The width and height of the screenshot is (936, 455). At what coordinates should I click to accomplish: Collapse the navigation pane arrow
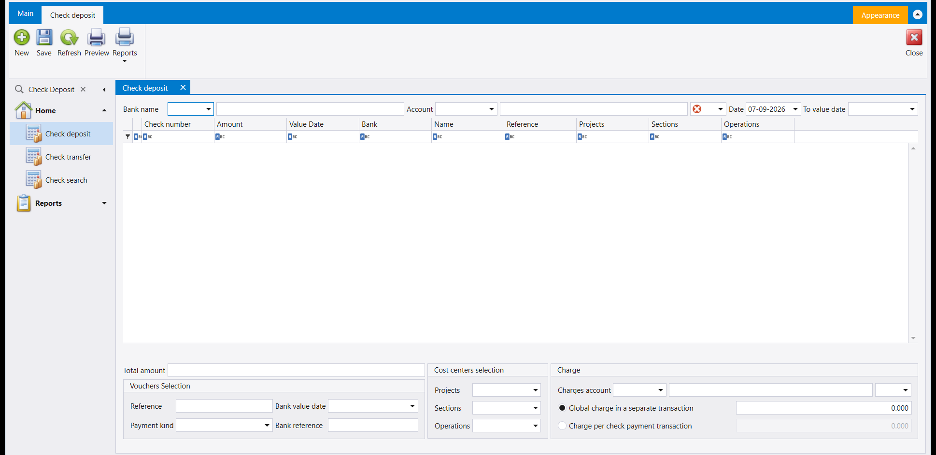tap(104, 90)
